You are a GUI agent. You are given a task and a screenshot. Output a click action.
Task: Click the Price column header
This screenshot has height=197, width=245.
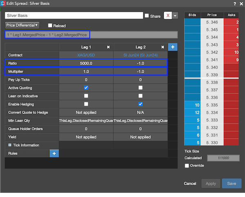(x=212, y=15)
